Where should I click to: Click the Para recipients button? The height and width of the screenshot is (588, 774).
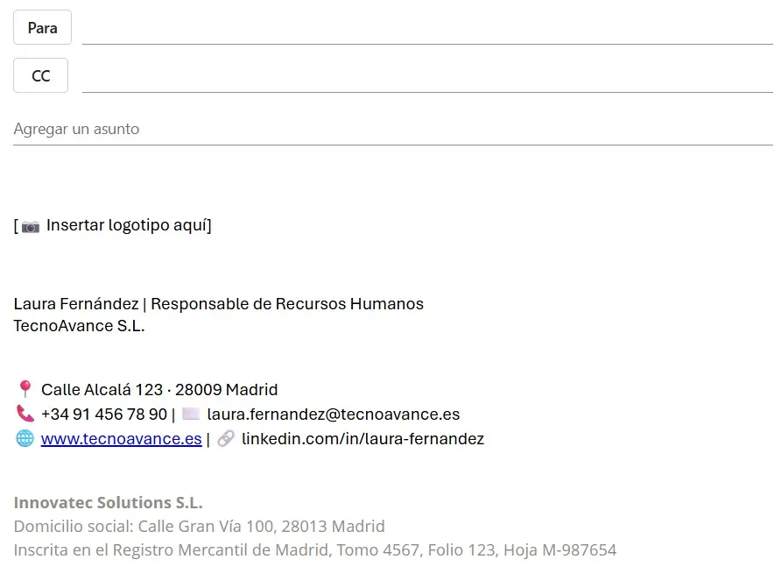click(x=42, y=27)
